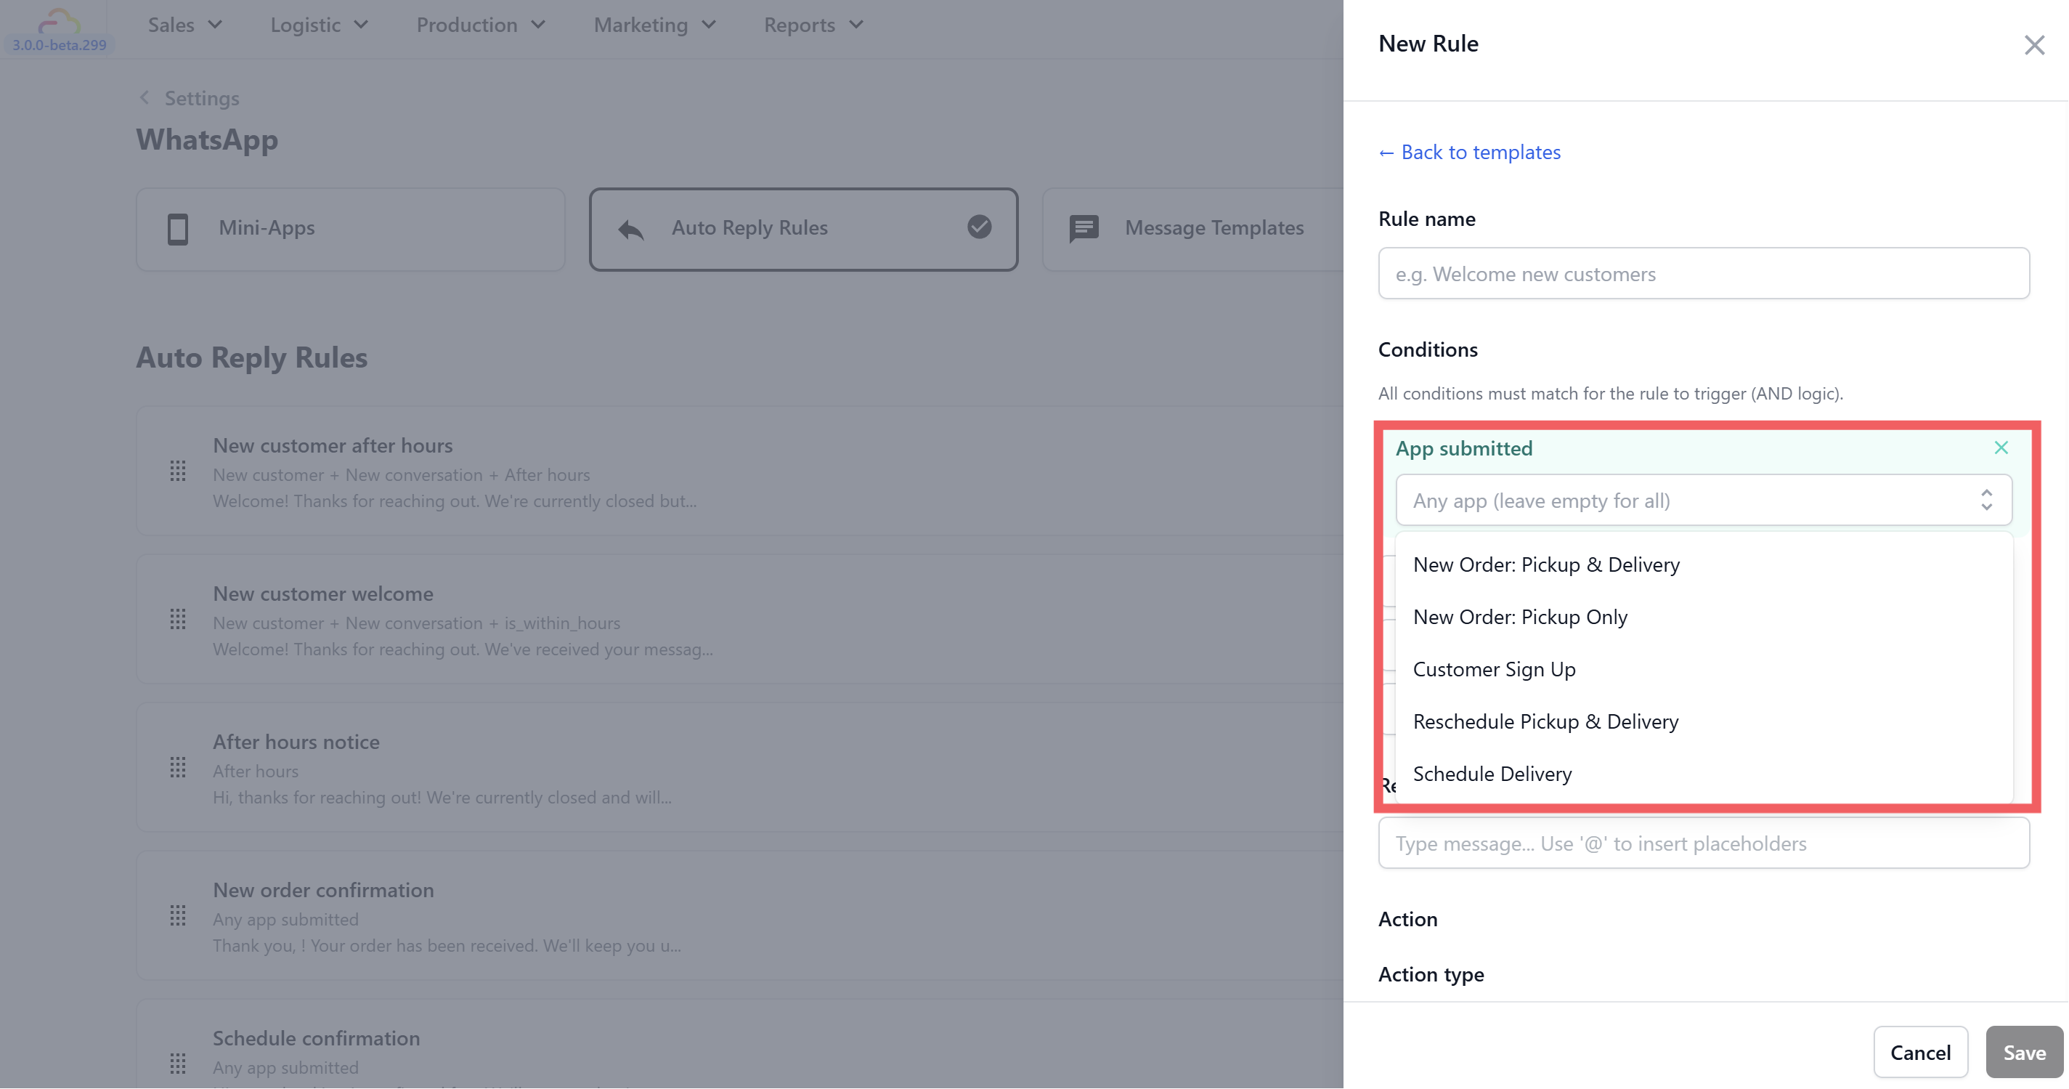Expand the Sales menu
Viewport: 2069px width, 1089px height.
[x=184, y=25]
